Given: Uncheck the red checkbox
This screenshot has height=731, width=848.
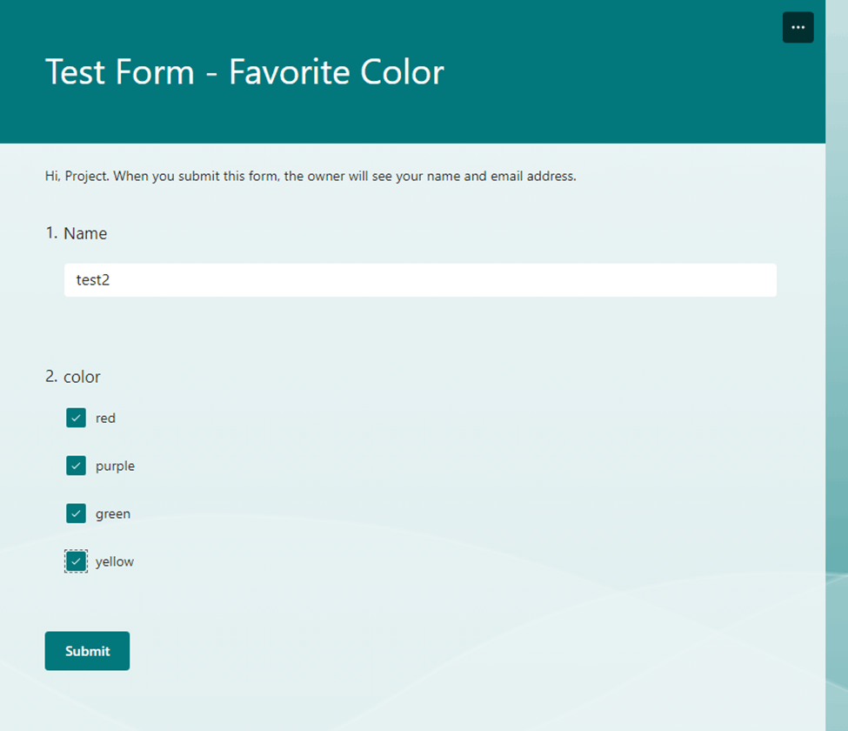Looking at the screenshot, I should 76,418.
